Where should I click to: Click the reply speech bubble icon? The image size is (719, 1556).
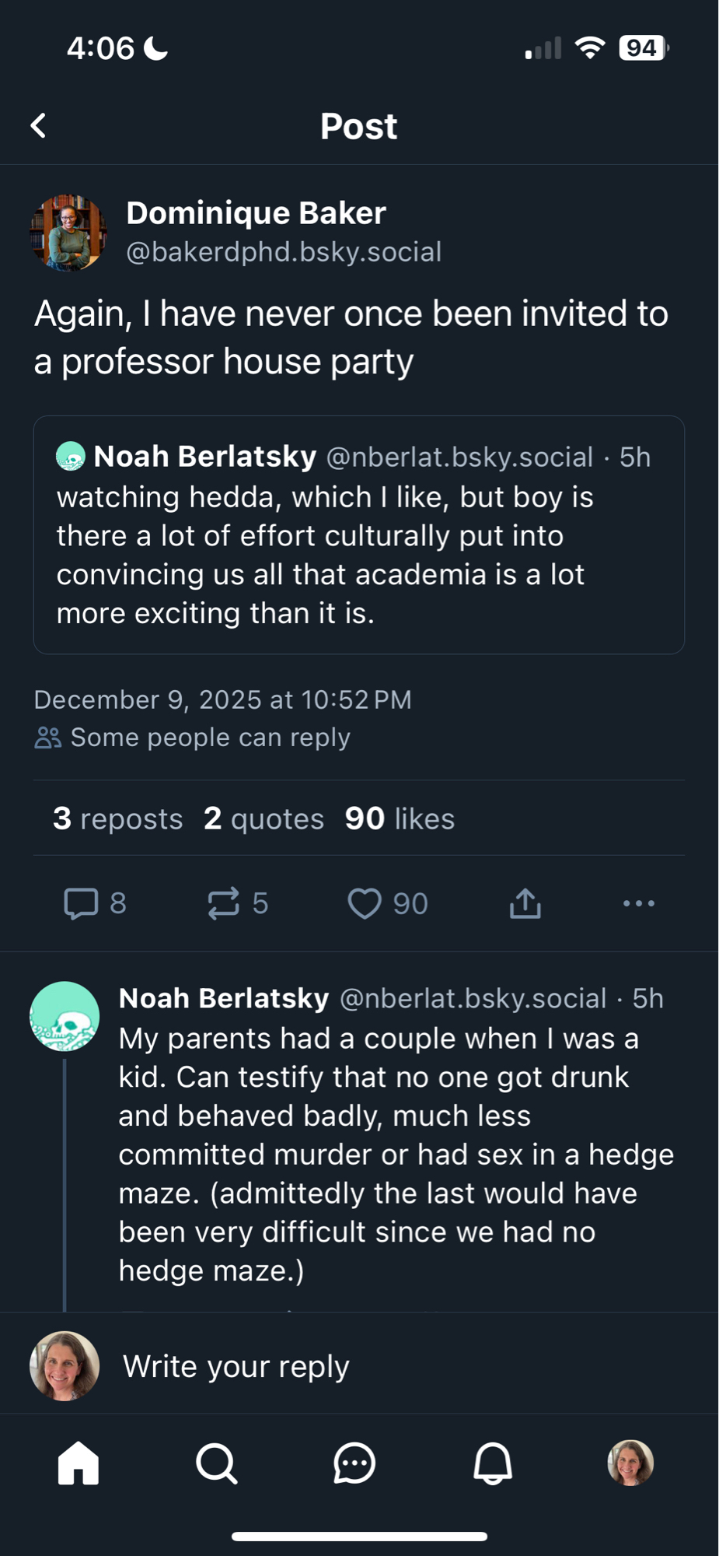coord(81,903)
